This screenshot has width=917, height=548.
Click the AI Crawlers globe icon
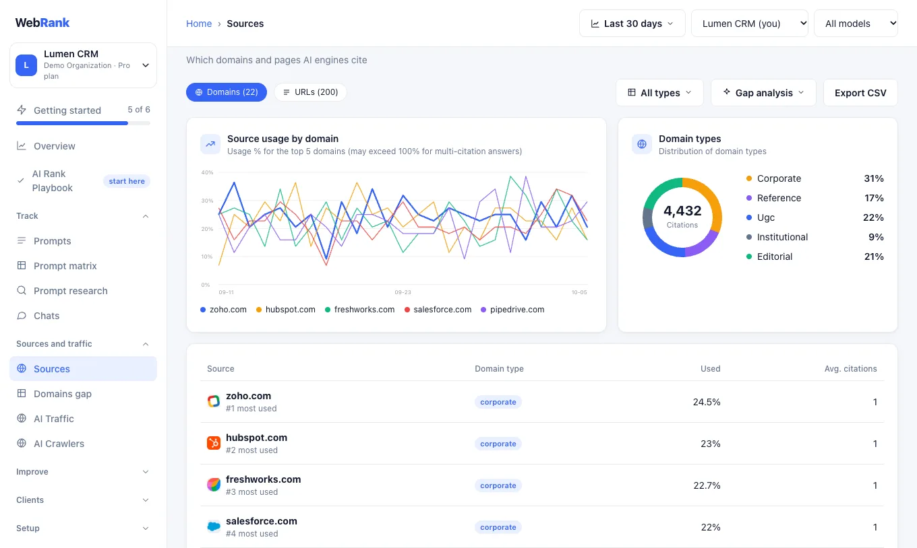[x=22, y=444]
